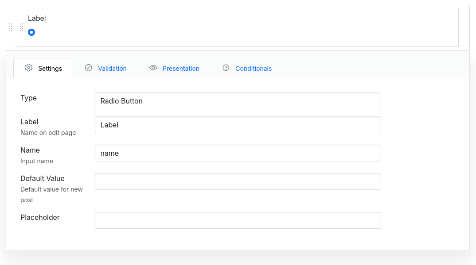Open the Settings tab
This screenshot has width=476, height=265.
click(50, 69)
